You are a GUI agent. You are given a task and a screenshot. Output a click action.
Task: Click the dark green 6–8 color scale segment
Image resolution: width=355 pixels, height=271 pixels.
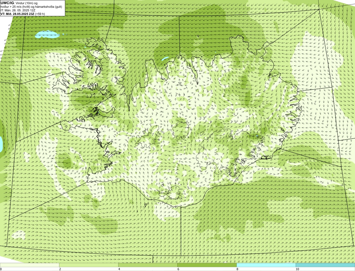[x=207, y=265]
